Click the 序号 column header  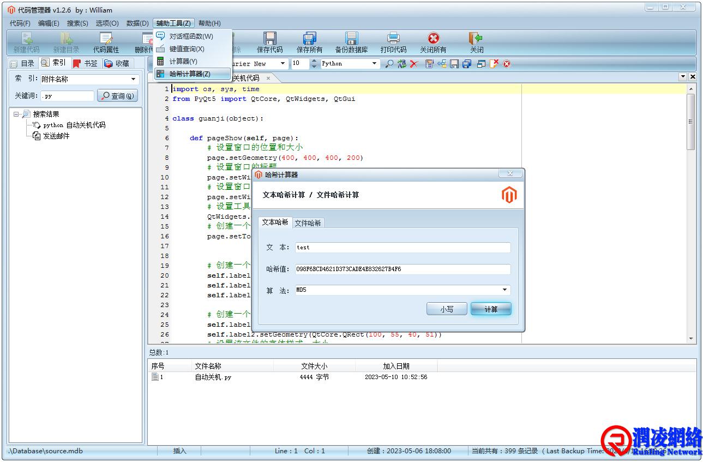(170, 366)
